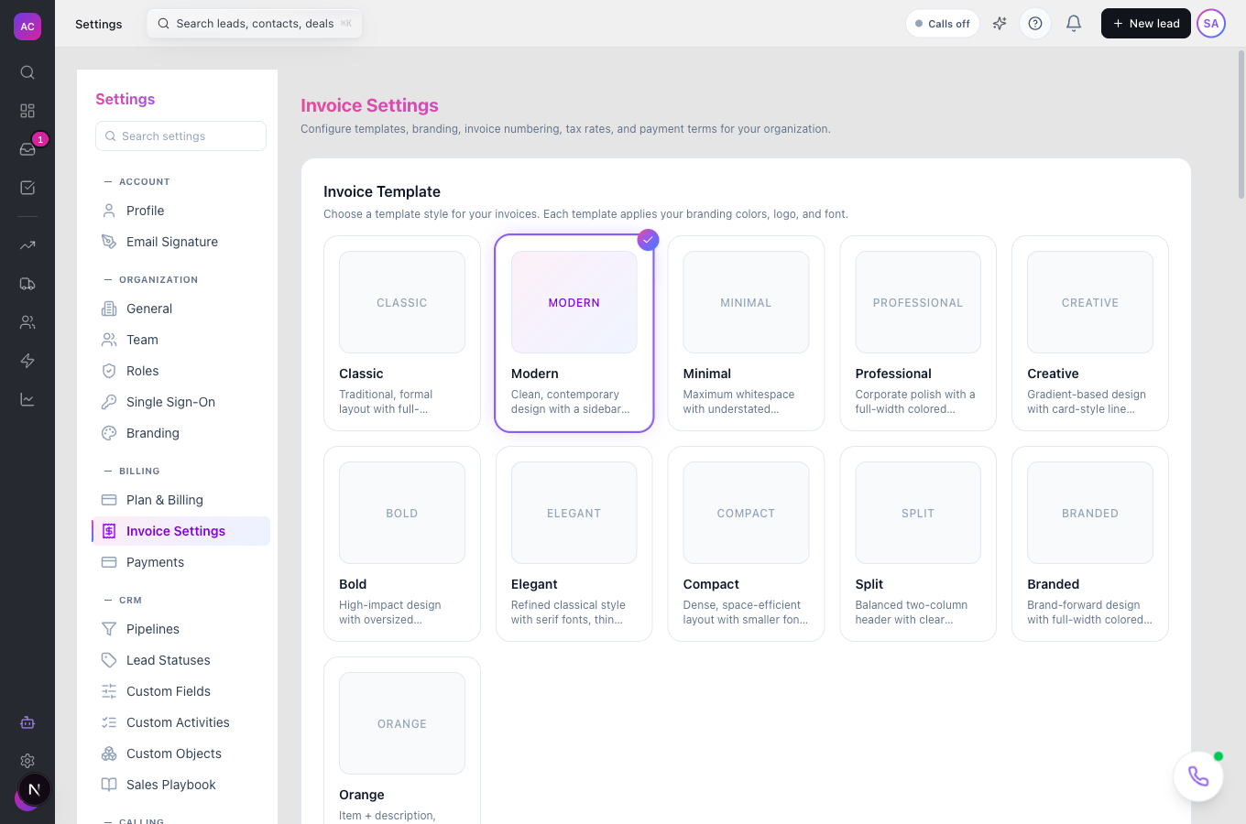Click the page vertical scrollbar

point(1241,125)
